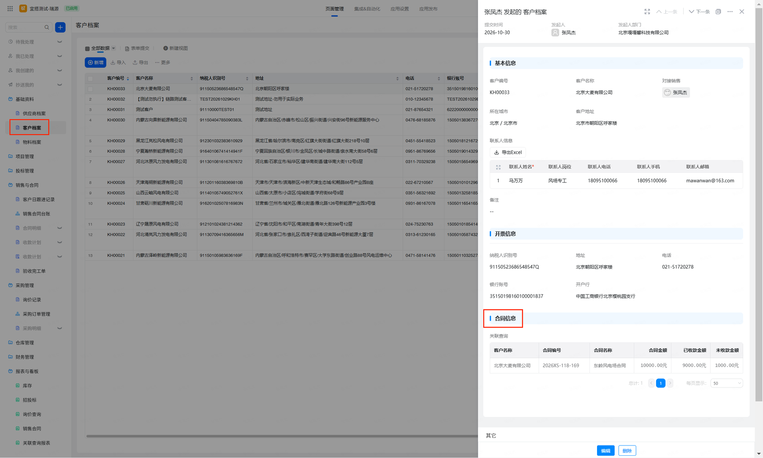Click the 导出Excel button
Image resolution: width=763 pixels, height=458 pixels.
(508, 152)
